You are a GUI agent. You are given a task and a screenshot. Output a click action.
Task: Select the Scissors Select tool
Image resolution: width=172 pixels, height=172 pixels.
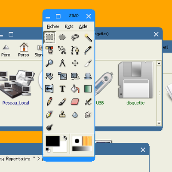coord(62,50)
